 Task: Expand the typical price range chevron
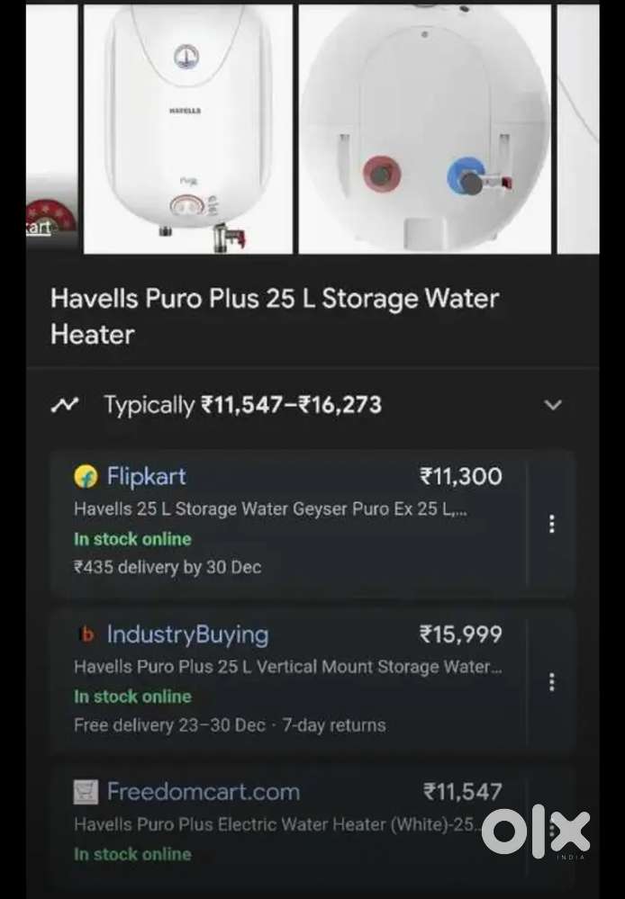point(553,405)
